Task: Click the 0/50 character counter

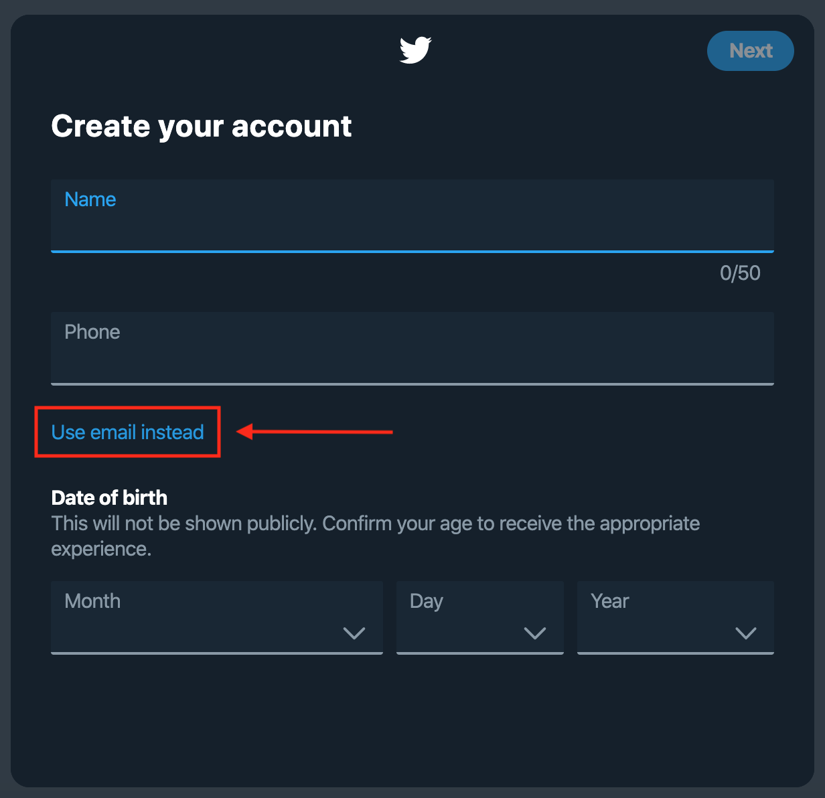Action: 739,272
